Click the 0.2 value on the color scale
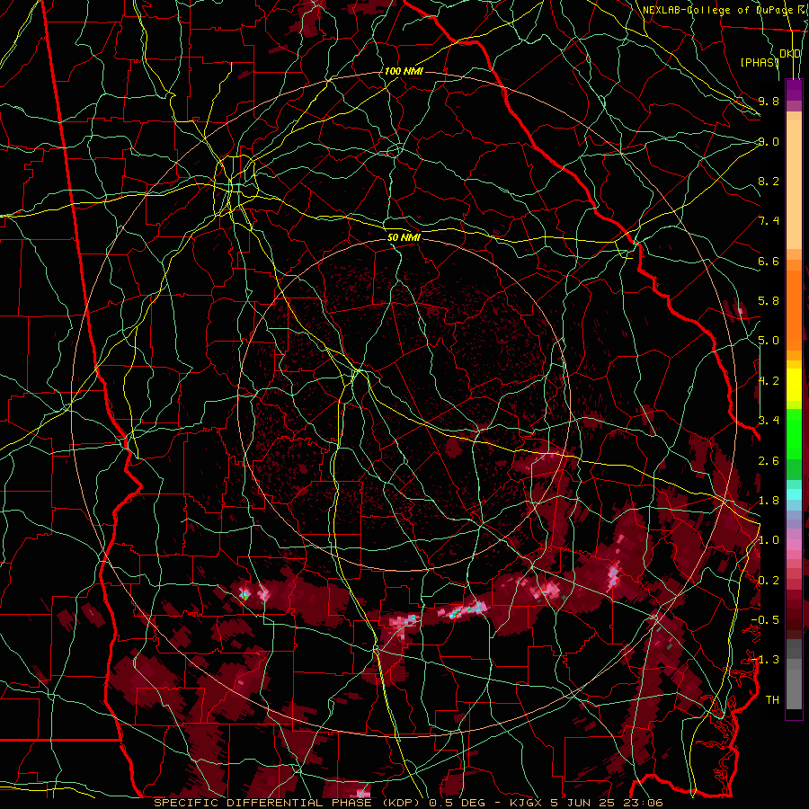 [x=769, y=581]
